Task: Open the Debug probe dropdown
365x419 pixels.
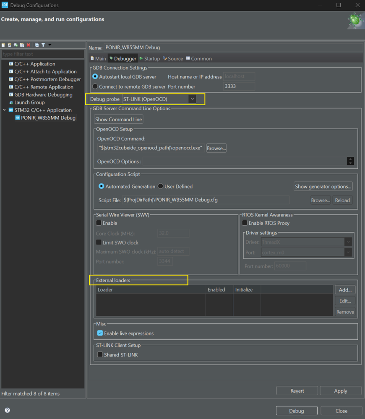Action: click(192, 99)
